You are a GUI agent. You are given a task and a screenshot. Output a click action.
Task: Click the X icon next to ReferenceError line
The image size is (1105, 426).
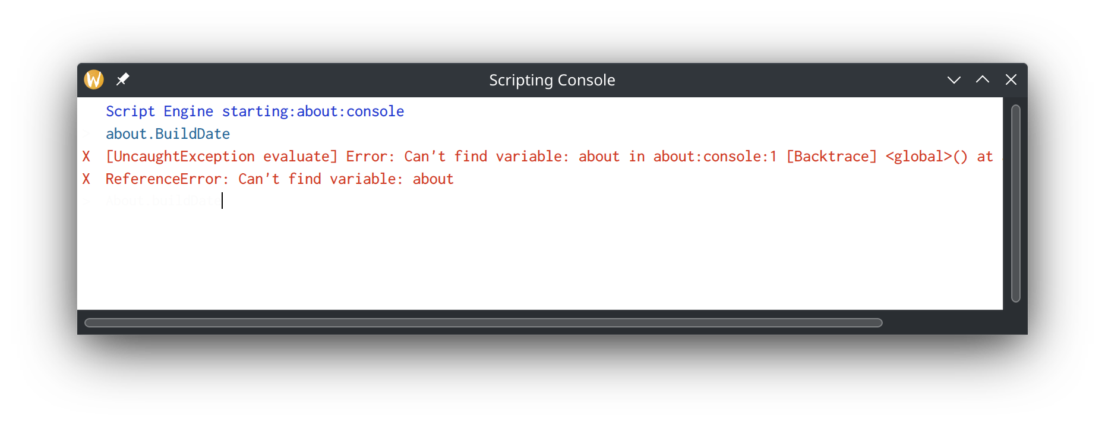point(86,179)
